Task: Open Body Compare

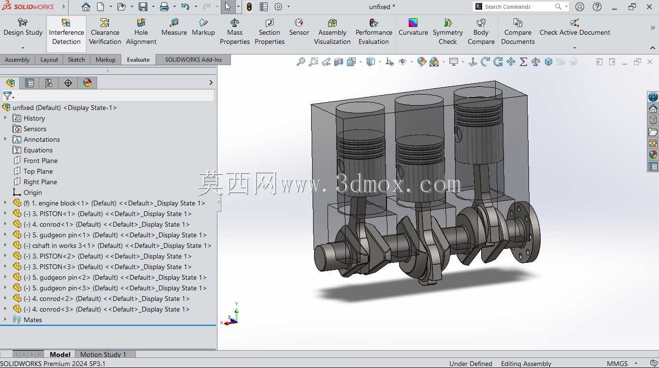Action: coord(481,31)
